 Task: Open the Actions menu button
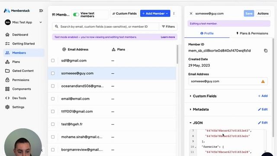point(263,13)
